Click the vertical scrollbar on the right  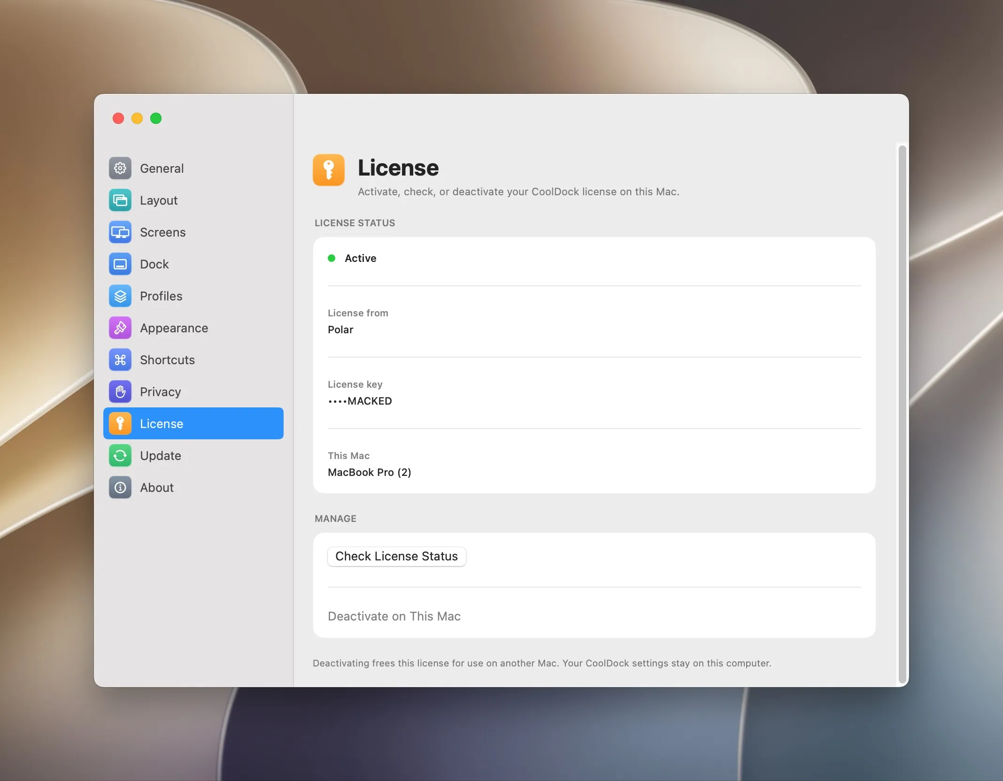902,414
